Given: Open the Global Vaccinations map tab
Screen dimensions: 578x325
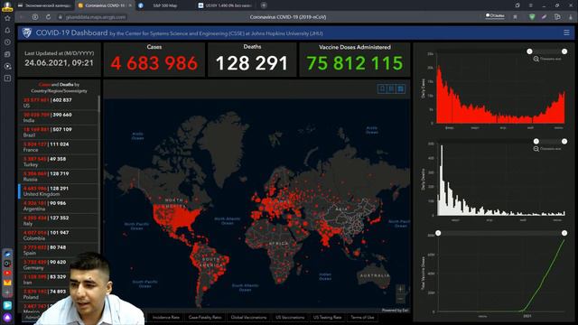Looking at the screenshot, I should coord(248,317).
